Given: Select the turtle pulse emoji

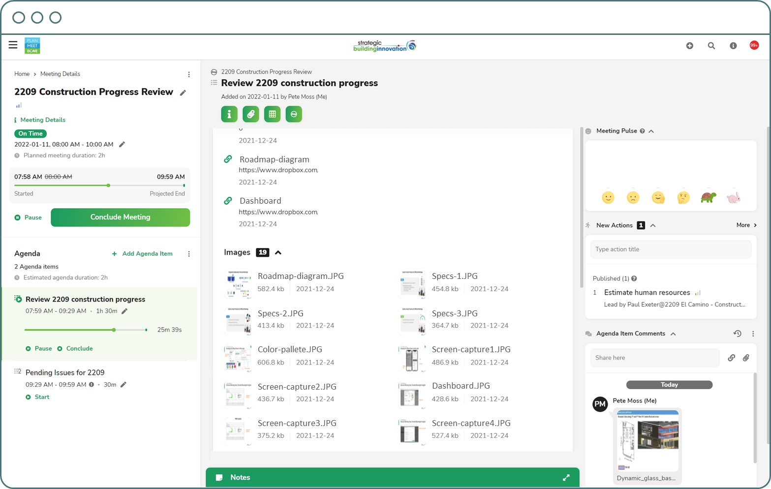Looking at the screenshot, I should [x=708, y=198].
